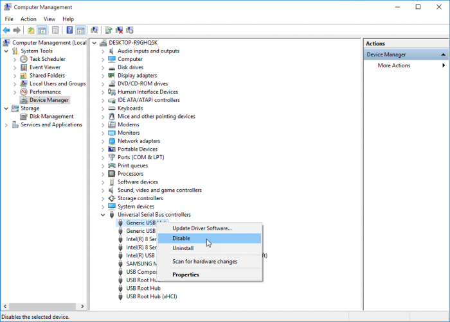Viewport: 450px width, 322px height.
Task: Click the Event Viewer icon in the tree
Action: pyautogui.click(x=24, y=67)
